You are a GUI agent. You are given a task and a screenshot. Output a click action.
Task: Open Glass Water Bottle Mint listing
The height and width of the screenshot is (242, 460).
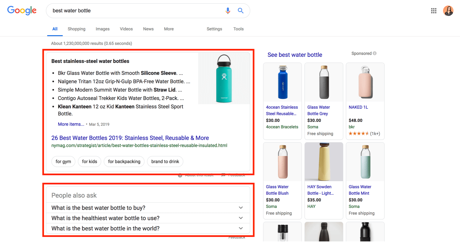point(360,190)
